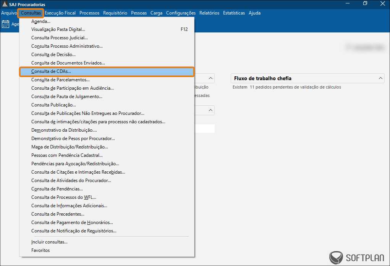The height and width of the screenshot is (266, 390).
Task: Restore down the SAJ Procuradorias window
Action: coord(365,3)
